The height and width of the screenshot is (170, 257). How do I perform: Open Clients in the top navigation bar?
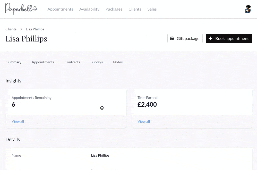(x=135, y=9)
